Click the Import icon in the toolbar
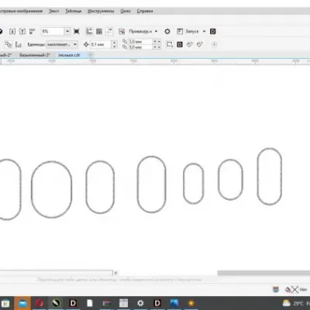Image resolution: width=310 pixels, height=310 pixels. tap(12, 32)
